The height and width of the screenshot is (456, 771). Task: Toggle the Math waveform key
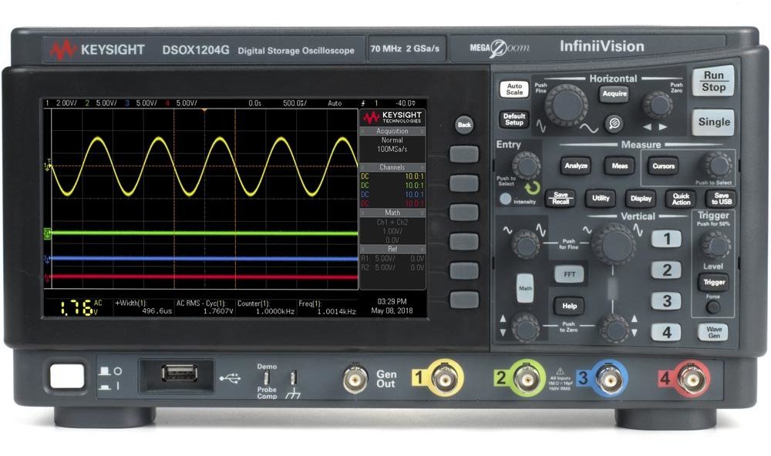tap(525, 288)
